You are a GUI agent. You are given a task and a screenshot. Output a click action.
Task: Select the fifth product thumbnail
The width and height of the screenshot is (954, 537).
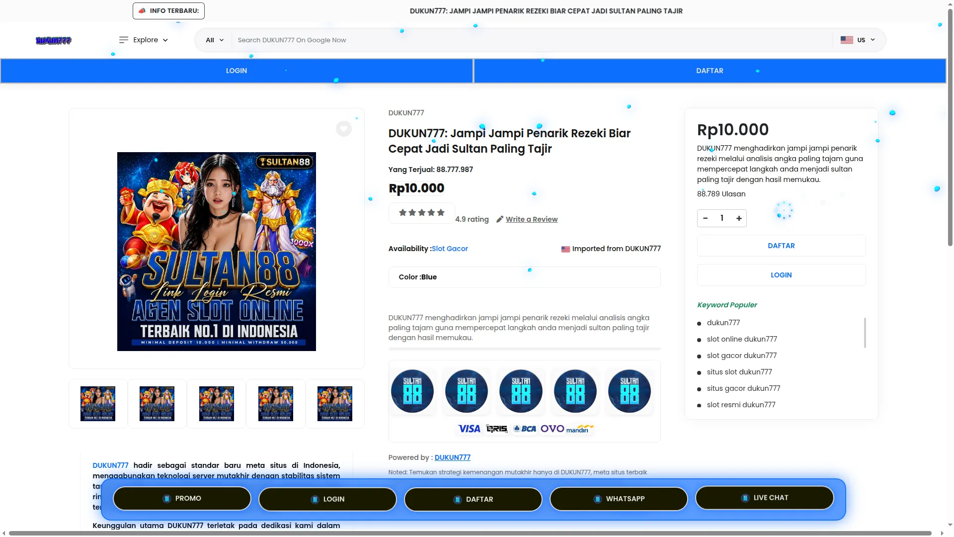335,404
